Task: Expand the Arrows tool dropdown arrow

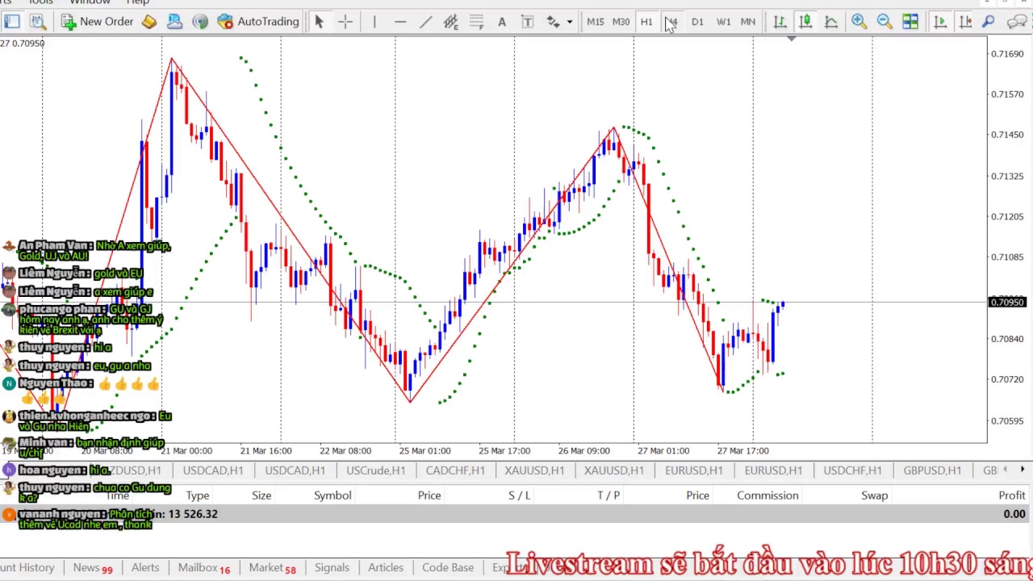Action: click(570, 22)
